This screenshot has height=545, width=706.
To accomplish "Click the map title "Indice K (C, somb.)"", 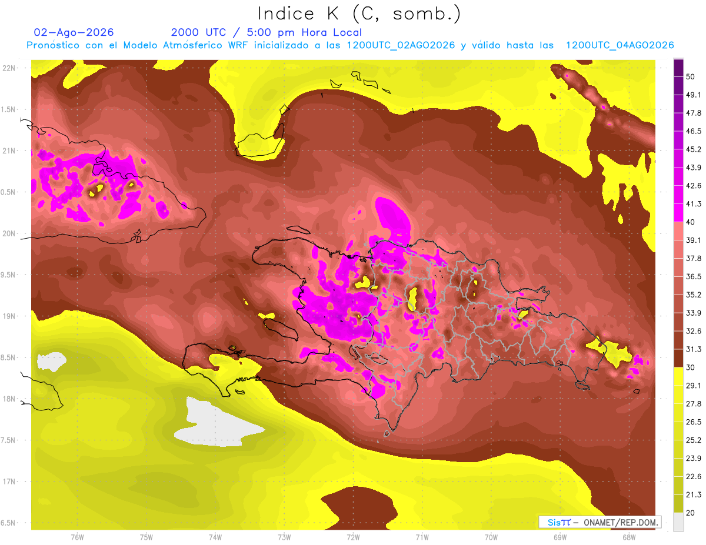I will coord(359,14).
